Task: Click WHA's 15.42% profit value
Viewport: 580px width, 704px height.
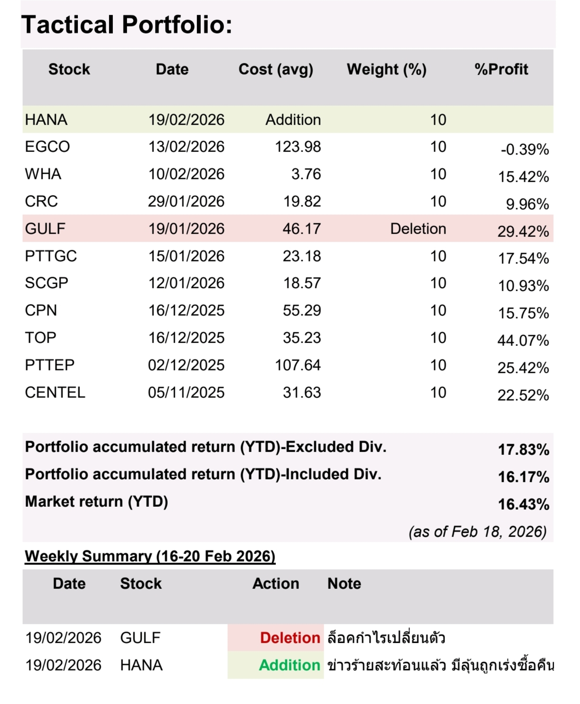Action: [523, 177]
